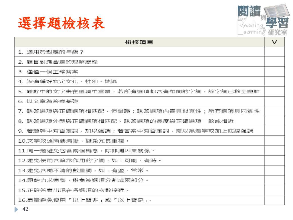
Task: Click the V check cell for row 10
Action: (x=274, y=141)
